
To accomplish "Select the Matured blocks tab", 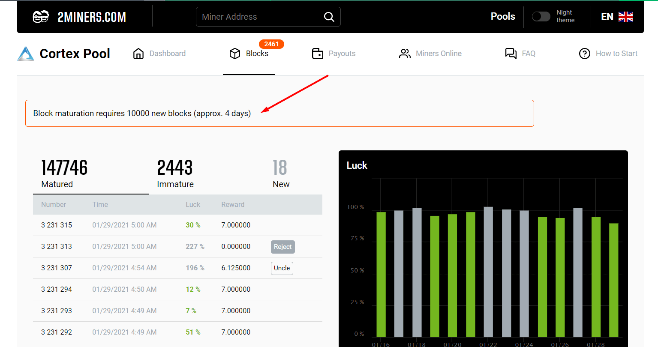I will pos(64,173).
